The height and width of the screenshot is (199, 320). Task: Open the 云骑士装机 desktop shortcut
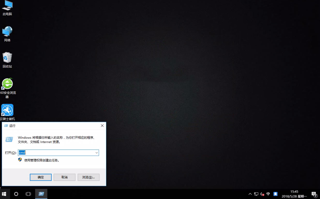(7, 111)
